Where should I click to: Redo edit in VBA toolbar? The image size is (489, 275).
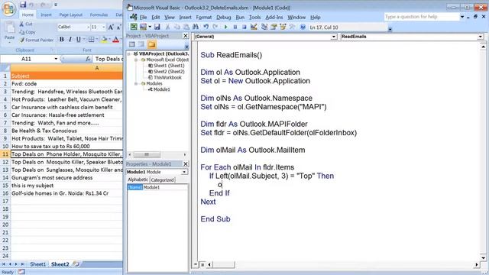(215, 27)
